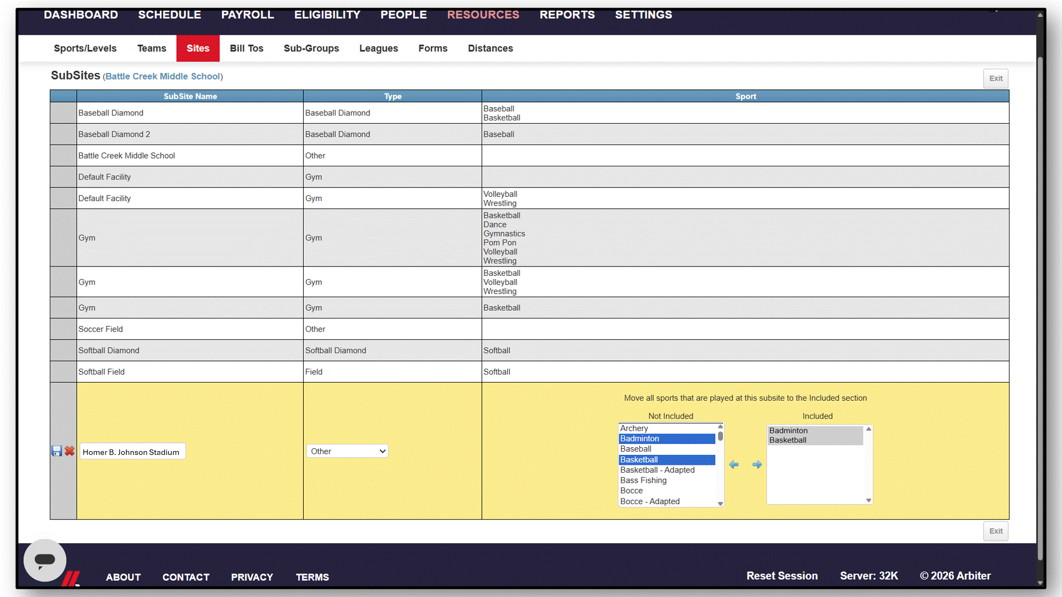1062x597 pixels.
Task: Select Badminton in the Included list
Action: pos(815,431)
